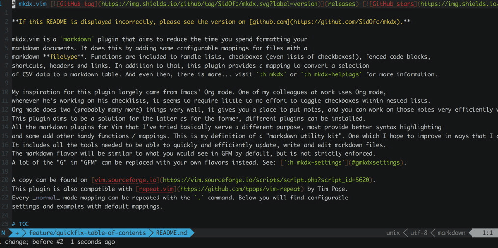Click line number 18 in the gutter
This screenshot has width=498, height=248.
tap(4, 163)
